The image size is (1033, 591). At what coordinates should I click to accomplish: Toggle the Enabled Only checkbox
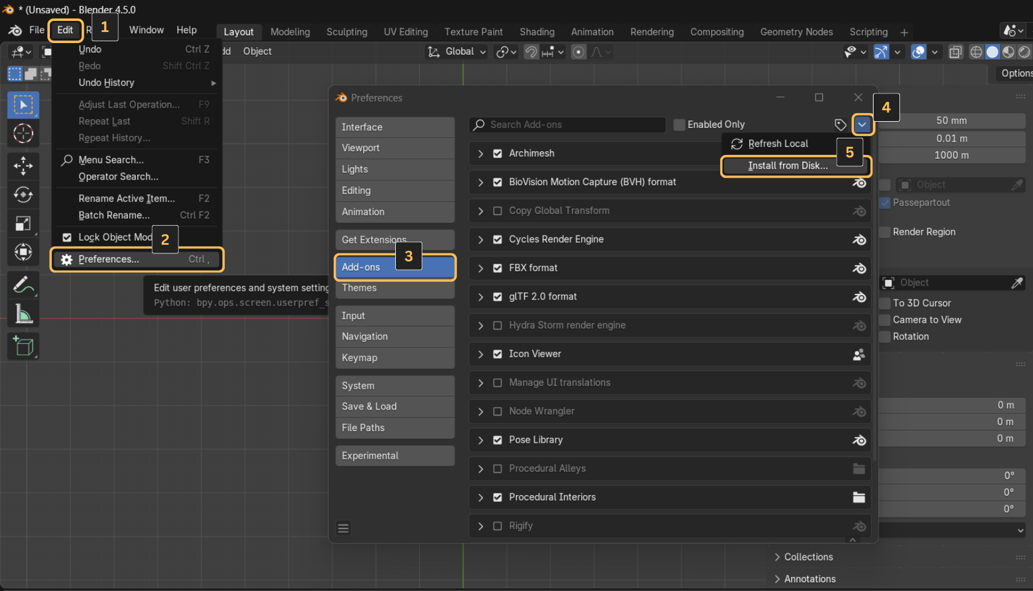coord(679,125)
